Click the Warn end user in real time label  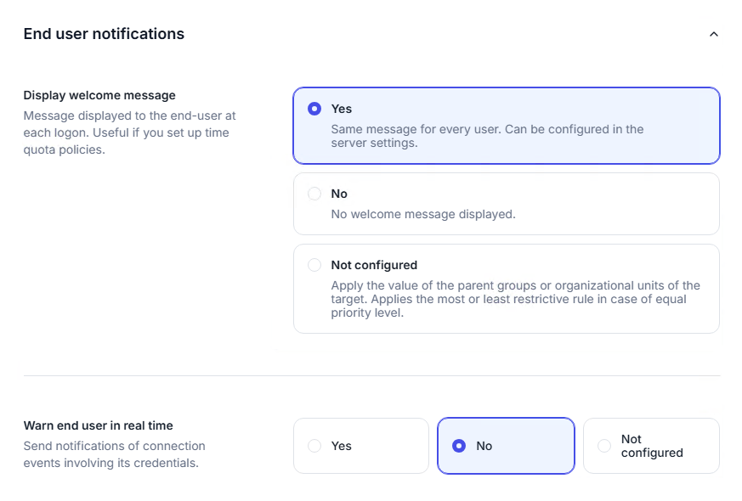[x=98, y=425]
